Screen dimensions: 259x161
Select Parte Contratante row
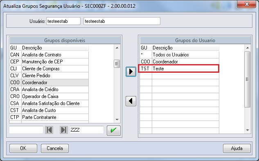coord(49,117)
